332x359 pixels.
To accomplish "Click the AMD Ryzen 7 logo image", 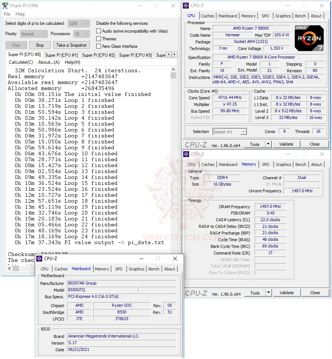I will click(309, 38).
